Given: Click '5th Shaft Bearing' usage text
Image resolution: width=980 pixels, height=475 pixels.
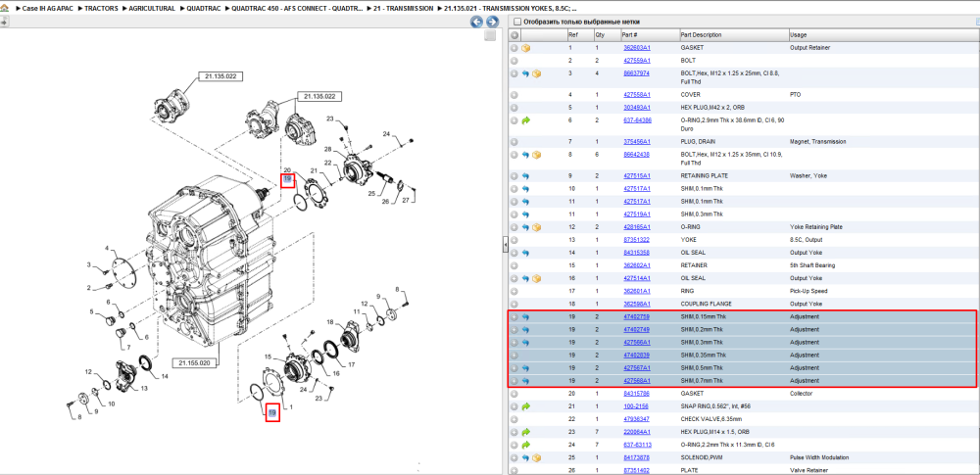Looking at the screenshot, I should [x=811, y=265].
